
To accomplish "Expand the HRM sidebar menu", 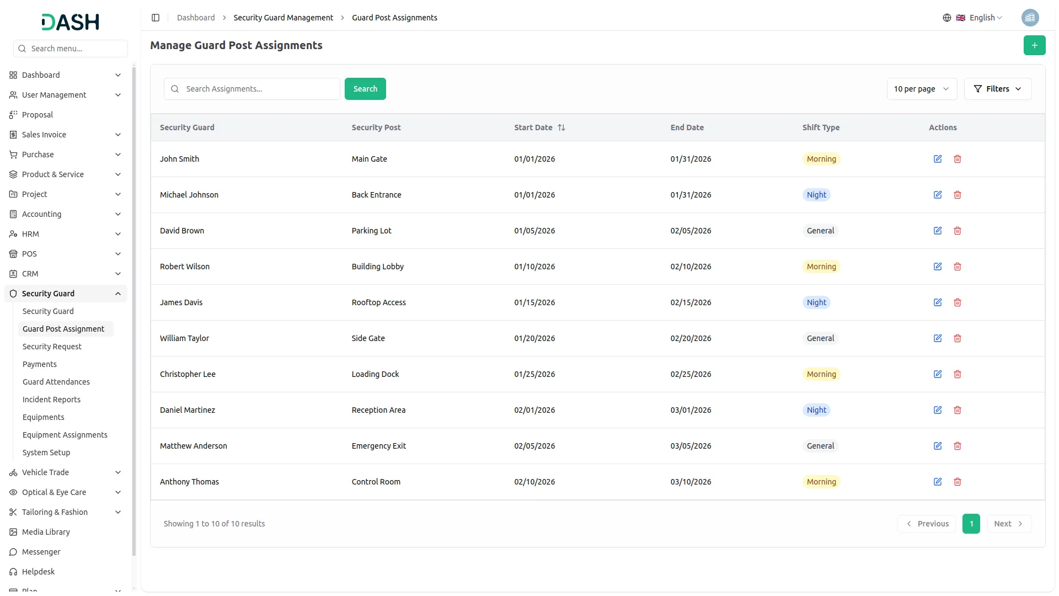I will (66, 234).
